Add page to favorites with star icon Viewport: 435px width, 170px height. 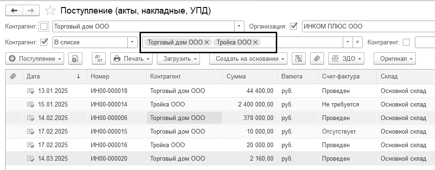pyautogui.click(x=50, y=11)
